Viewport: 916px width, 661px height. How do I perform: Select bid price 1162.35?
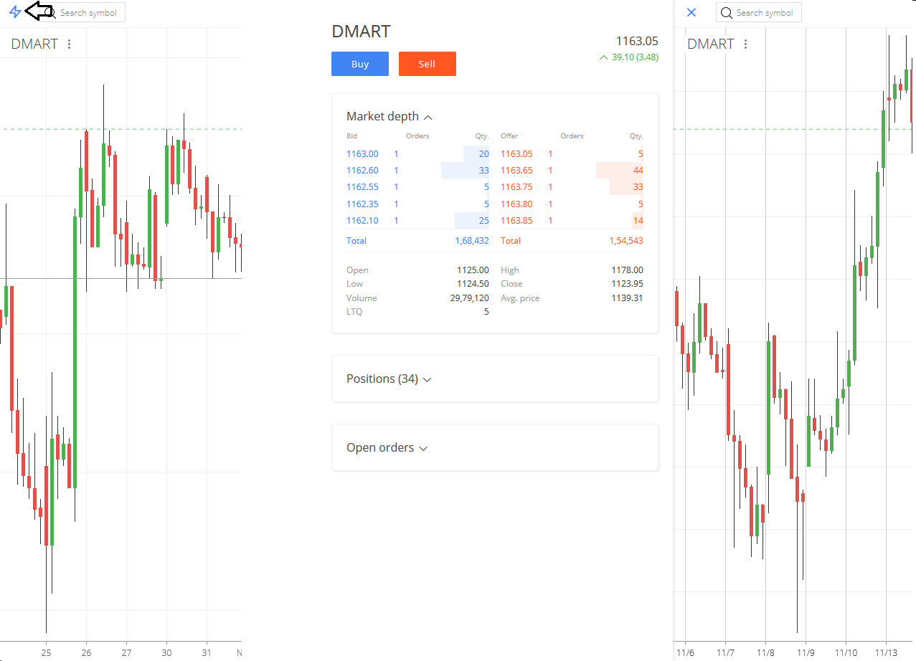362,204
